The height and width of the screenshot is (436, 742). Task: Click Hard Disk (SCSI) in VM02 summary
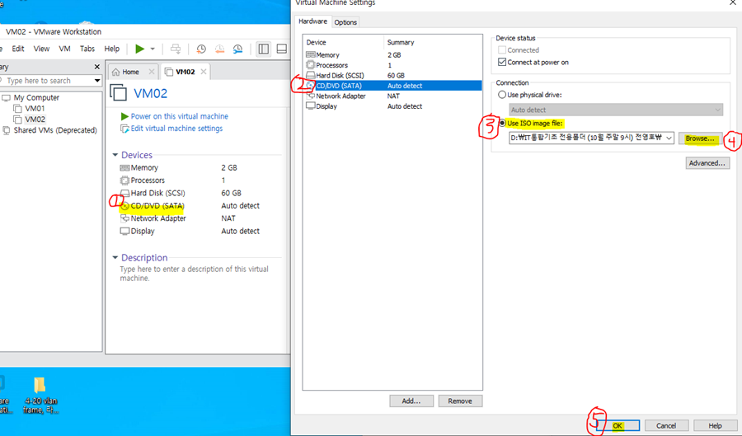[157, 193]
